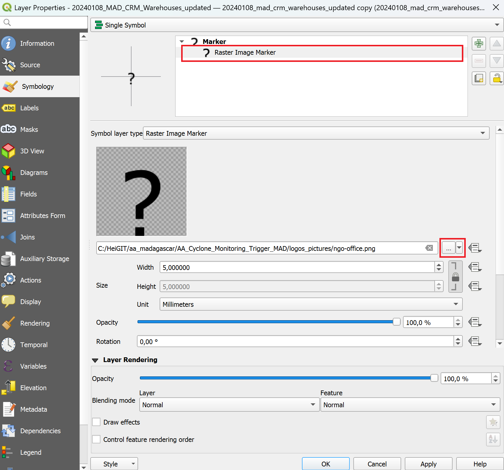The image size is (504, 470).
Task: Click the duplicate symbol layer icon
Action: click(x=479, y=78)
